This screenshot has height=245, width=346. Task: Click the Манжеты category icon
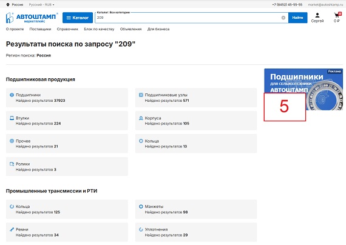tap(141, 207)
